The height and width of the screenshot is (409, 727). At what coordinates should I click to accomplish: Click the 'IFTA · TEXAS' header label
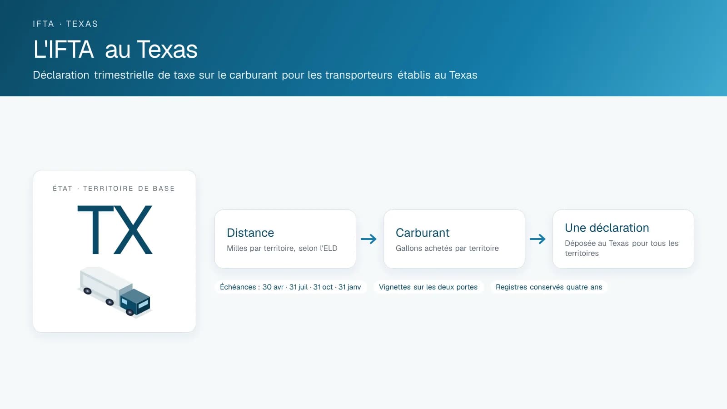tap(65, 24)
